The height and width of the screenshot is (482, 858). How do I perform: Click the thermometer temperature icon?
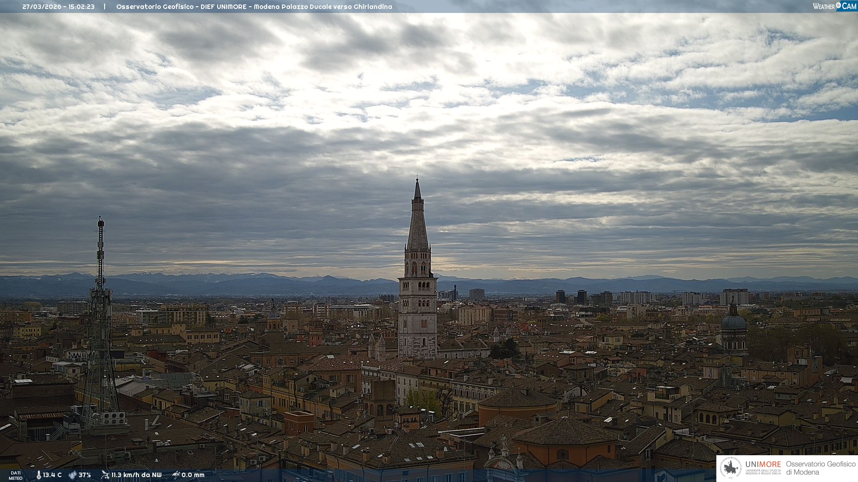click(38, 475)
